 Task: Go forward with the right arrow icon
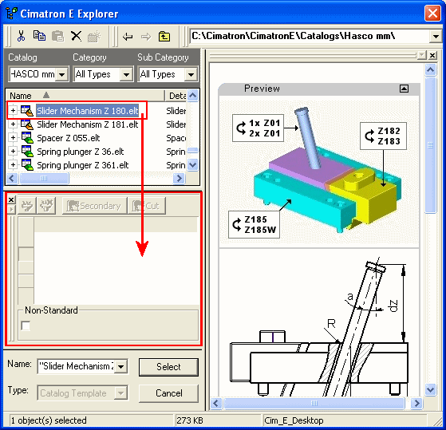[x=146, y=37]
